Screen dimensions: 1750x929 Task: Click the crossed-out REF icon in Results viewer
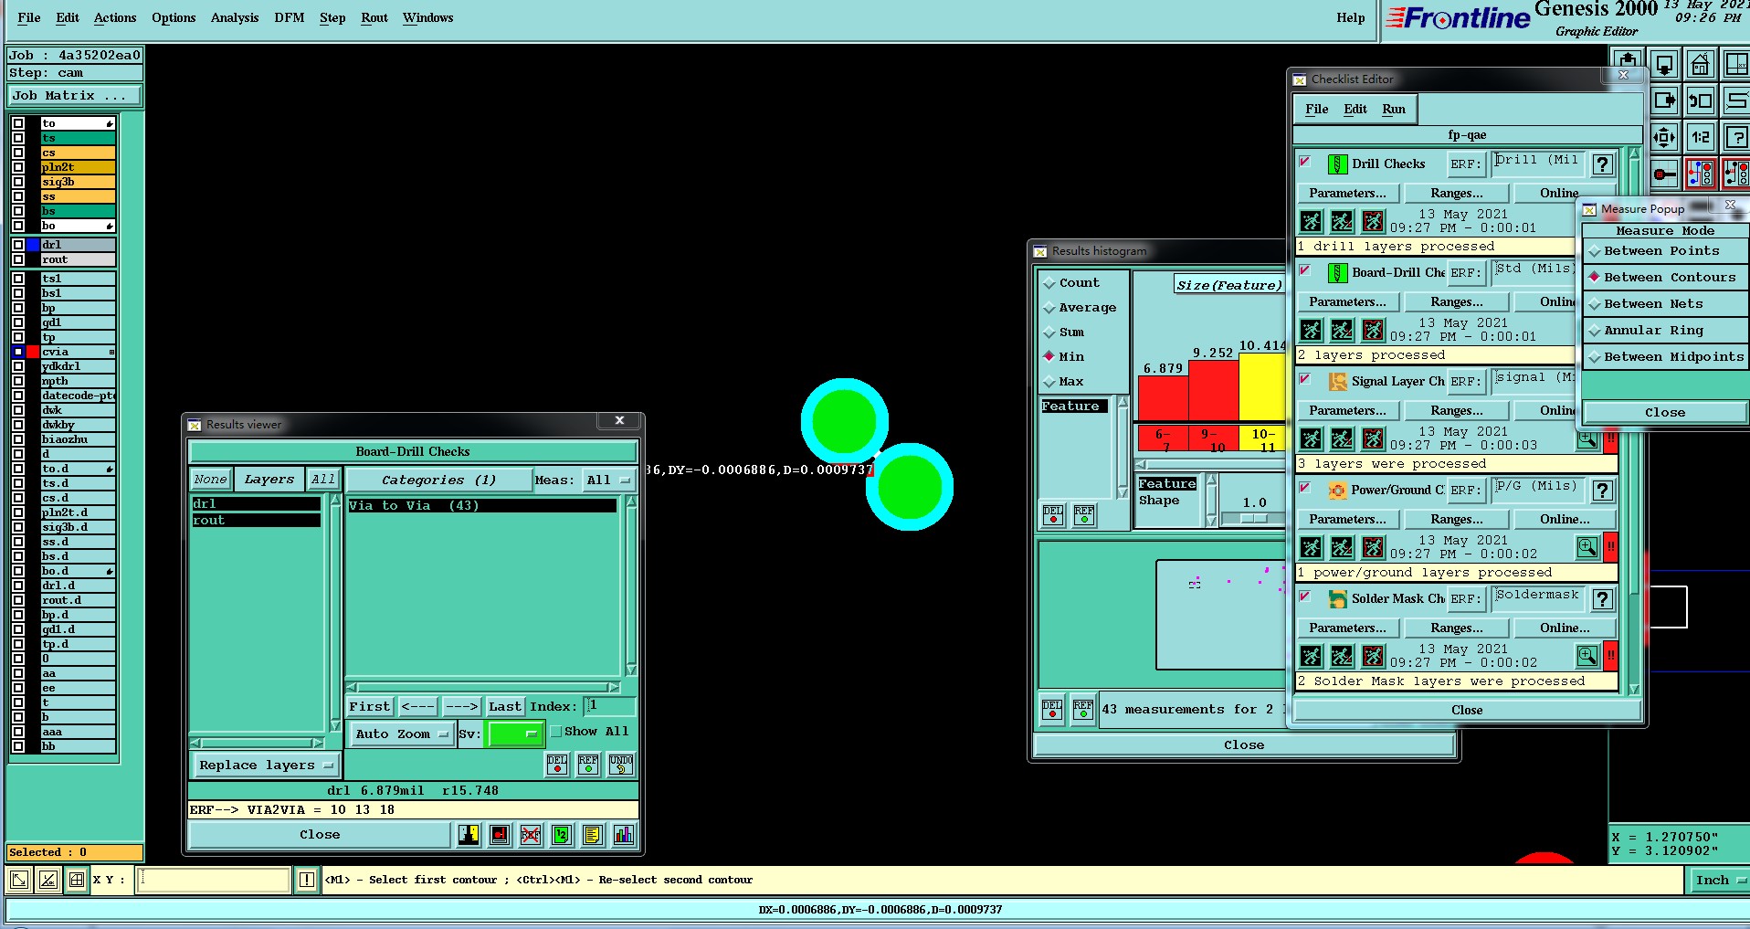tap(531, 834)
